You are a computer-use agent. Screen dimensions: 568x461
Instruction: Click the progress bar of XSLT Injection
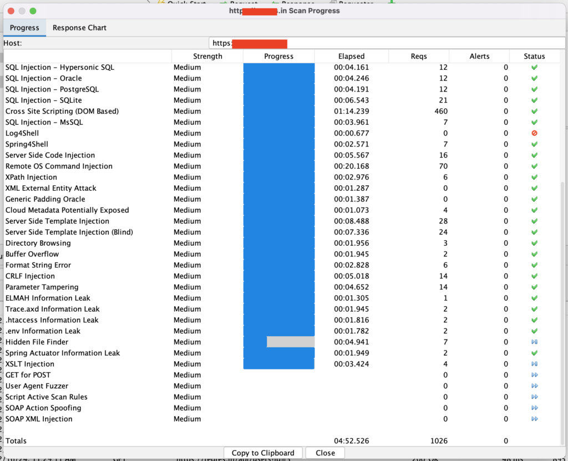point(279,364)
